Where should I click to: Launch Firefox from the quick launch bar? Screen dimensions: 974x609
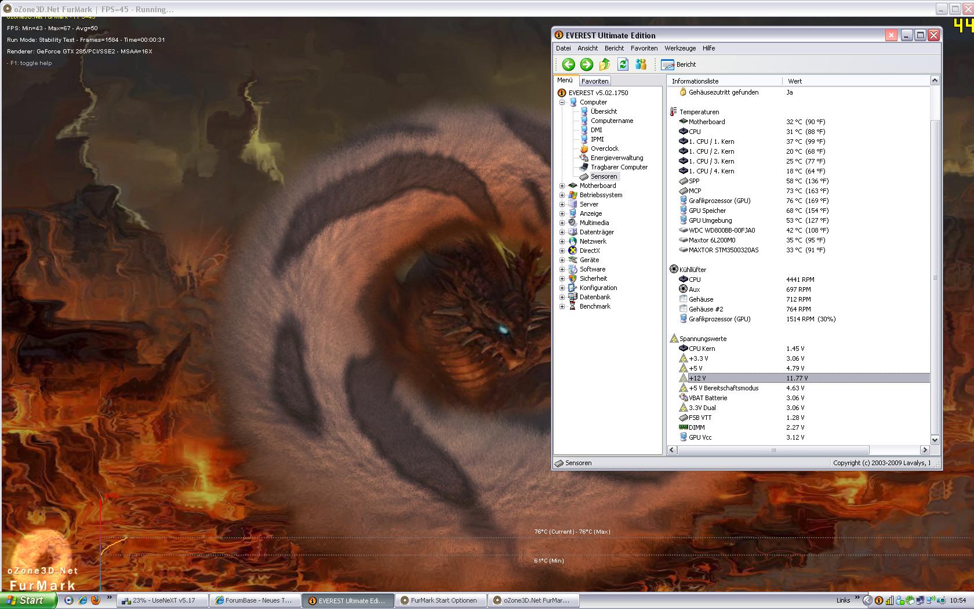[95, 600]
